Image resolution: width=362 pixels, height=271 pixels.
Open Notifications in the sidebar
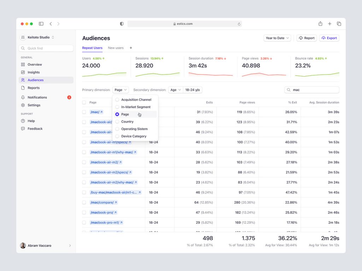click(x=37, y=97)
